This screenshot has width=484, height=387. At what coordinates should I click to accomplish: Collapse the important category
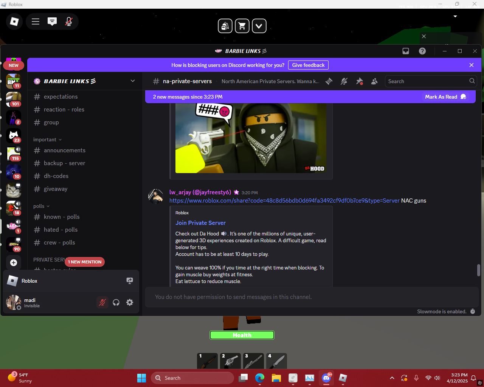click(x=47, y=140)
